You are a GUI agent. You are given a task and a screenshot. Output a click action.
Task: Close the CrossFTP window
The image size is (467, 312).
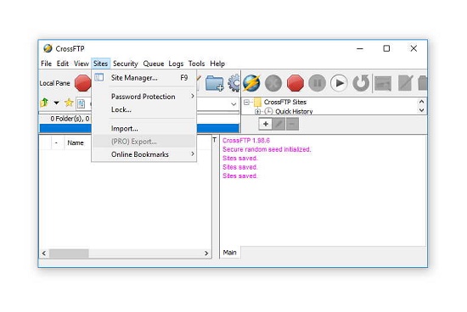414,48
